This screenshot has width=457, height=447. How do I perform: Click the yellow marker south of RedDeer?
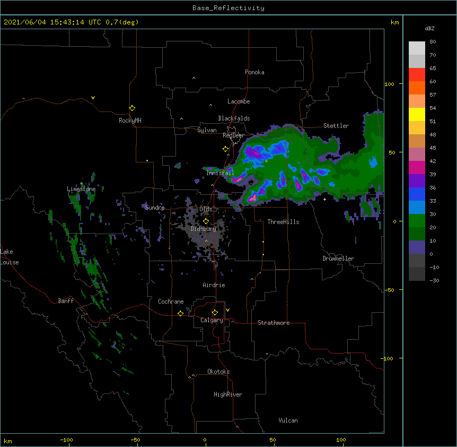(x=225, y=149)
